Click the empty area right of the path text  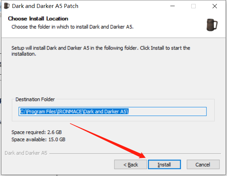click(x=167, y=111)
